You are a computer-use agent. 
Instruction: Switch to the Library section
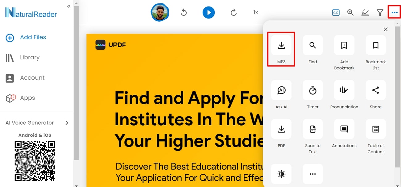30,57
